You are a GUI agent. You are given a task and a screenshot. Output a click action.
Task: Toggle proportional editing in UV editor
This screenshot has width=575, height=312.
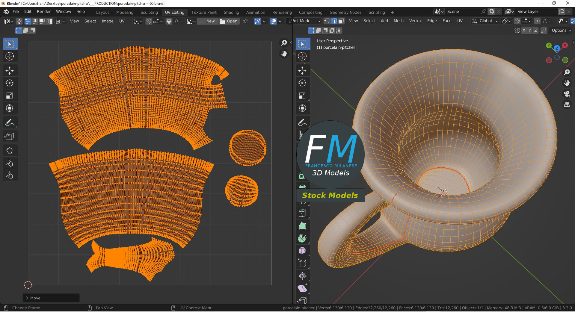[169, 21]
